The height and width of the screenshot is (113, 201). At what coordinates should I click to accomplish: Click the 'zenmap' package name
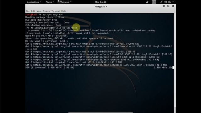(x=151, y=30)
